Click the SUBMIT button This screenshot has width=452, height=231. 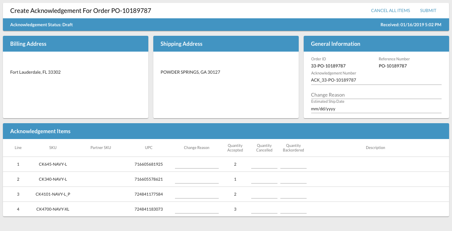[428, 11]
